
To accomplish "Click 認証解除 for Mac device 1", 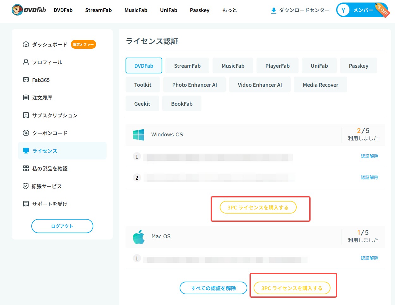I will (x=370, y=258).
